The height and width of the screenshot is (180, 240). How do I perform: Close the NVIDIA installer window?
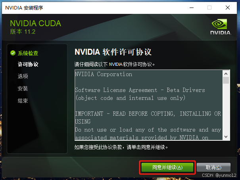click(228, 8)
